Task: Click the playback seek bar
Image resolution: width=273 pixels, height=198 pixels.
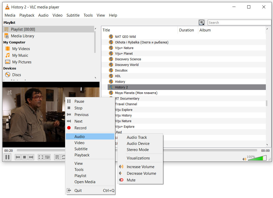Action: pyautogui.click(x=137, y=150)
